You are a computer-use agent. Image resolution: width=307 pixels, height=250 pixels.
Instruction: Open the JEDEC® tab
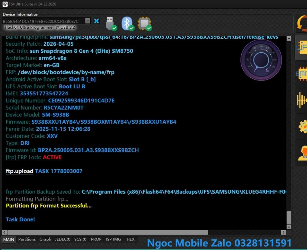tap(63, 239)
